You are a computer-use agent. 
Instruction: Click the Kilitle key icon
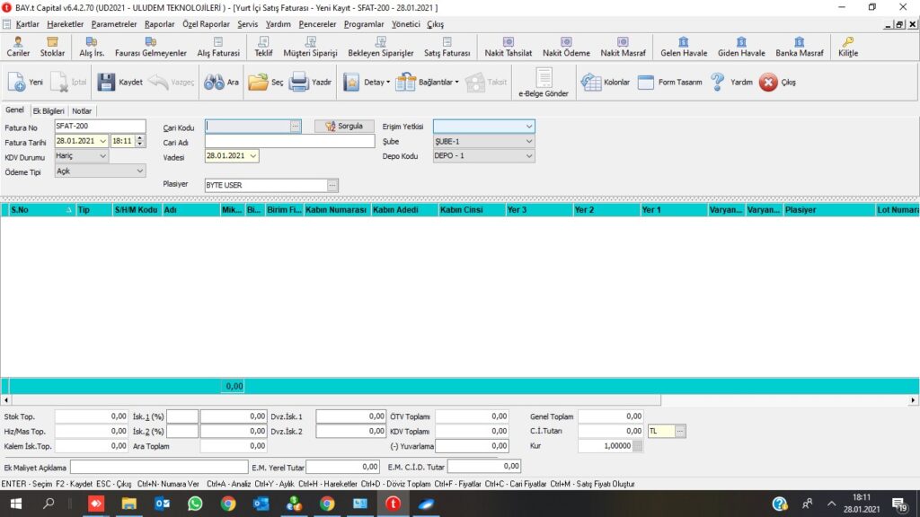click(847, 46)
